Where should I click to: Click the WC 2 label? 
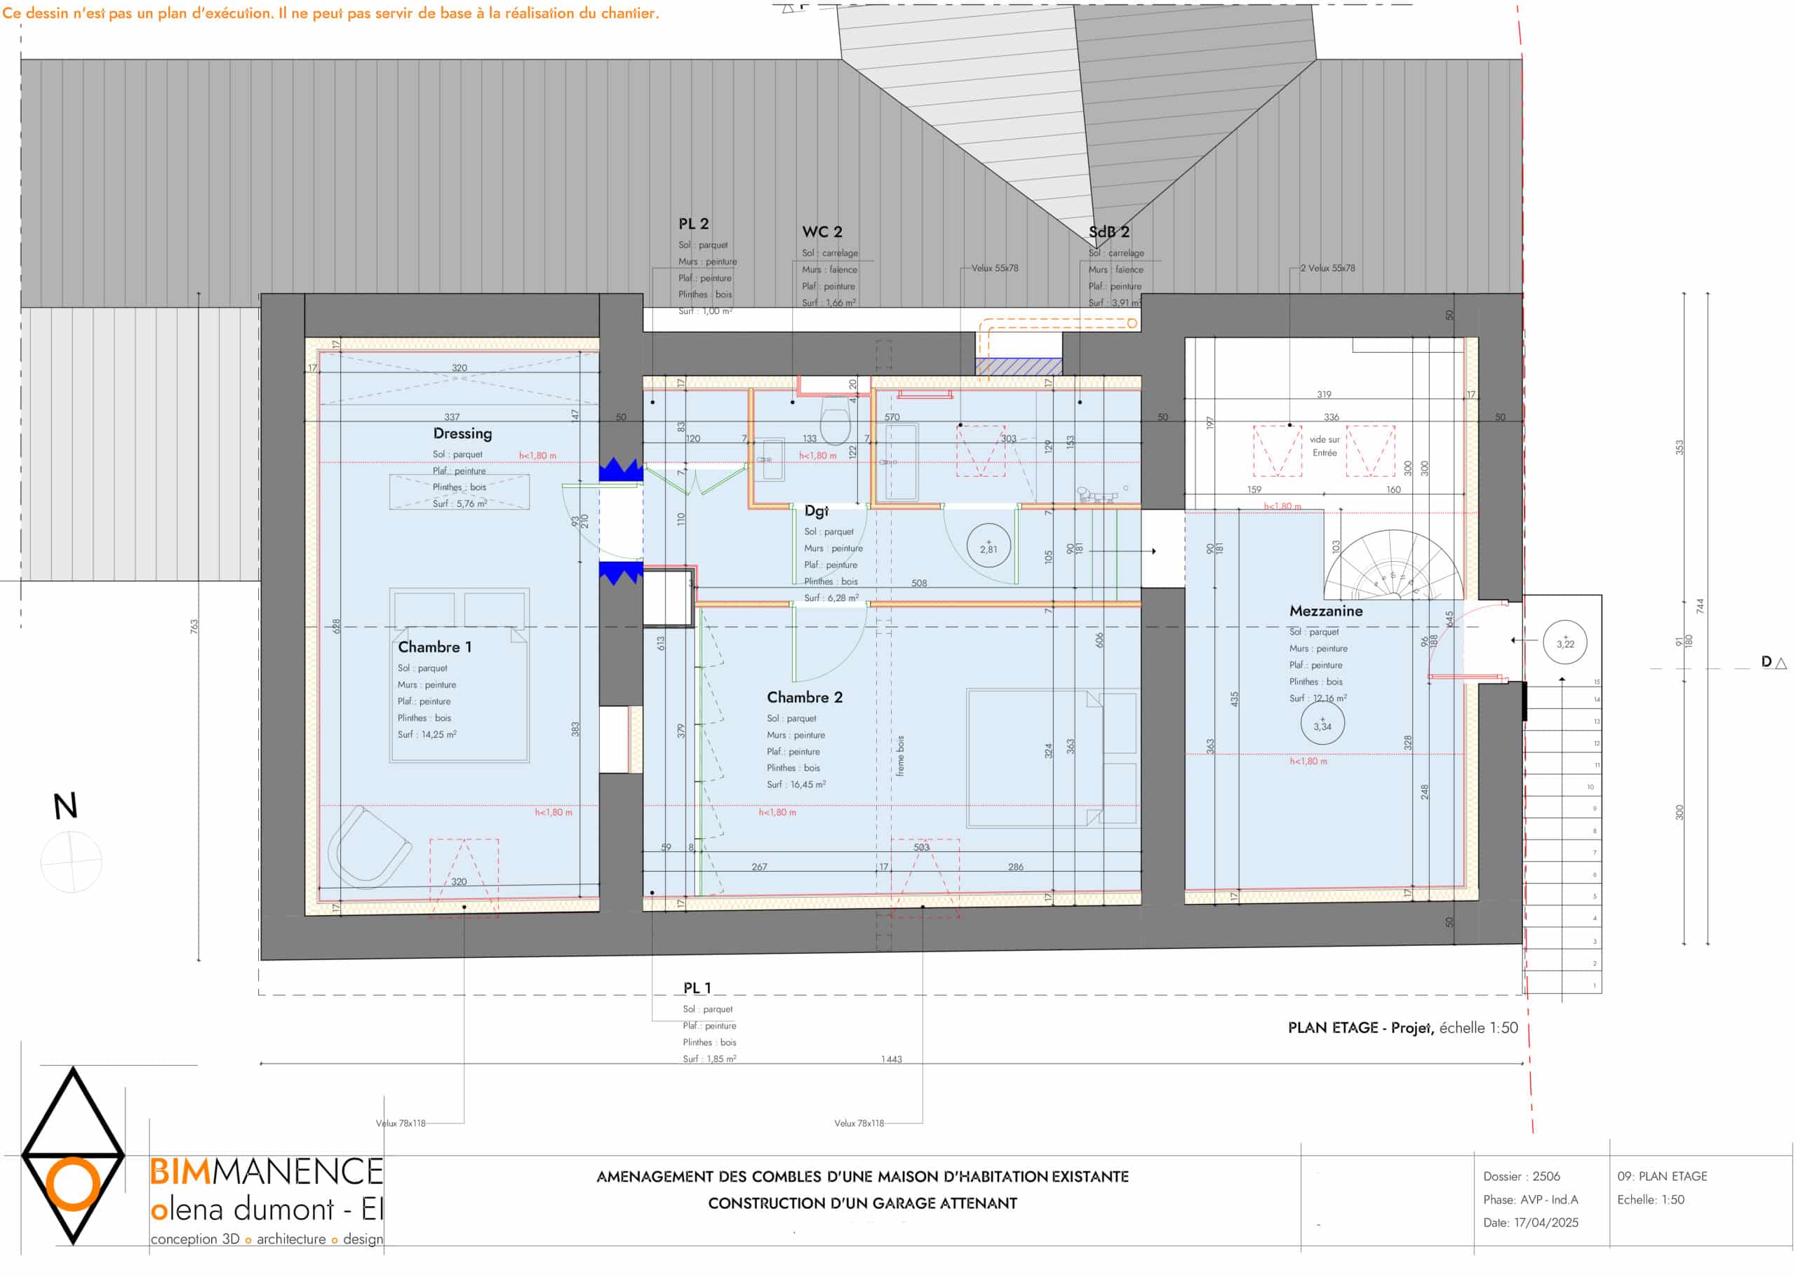[822, 232]
